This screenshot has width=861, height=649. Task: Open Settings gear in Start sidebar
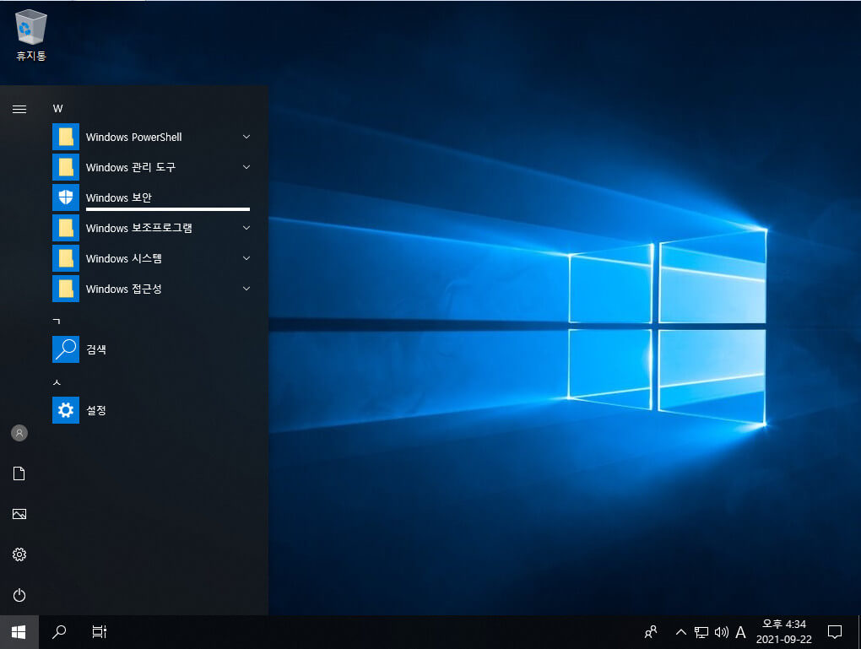(x=19, y=554)
